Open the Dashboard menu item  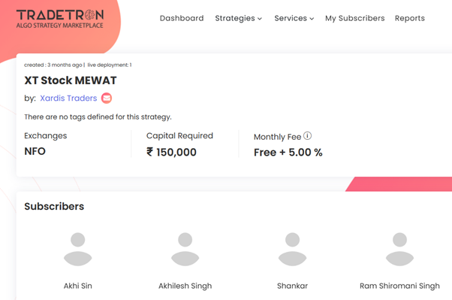point(182,18)
